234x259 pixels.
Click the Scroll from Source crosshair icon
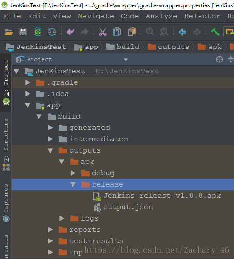[220, 59]
